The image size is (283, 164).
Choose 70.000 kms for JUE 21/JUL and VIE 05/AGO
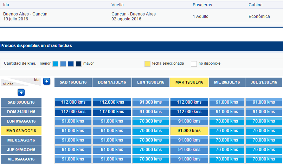pyautogui.click(x=264, y=159)
